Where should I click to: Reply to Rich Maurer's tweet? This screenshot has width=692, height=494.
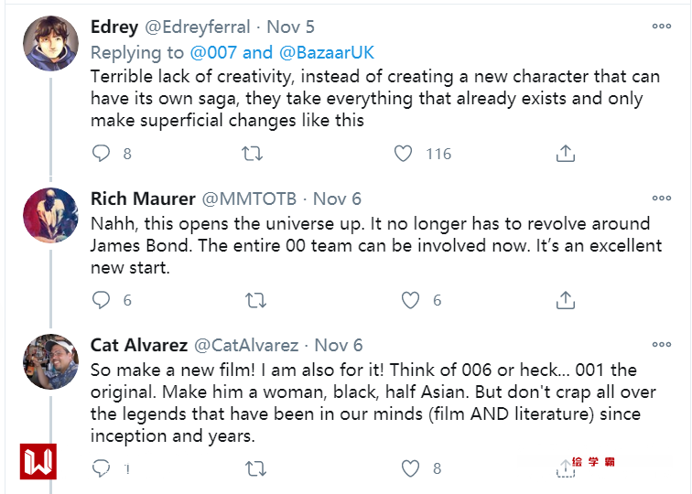102,300
